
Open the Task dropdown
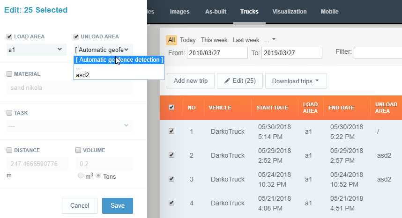tap(70, 126)
